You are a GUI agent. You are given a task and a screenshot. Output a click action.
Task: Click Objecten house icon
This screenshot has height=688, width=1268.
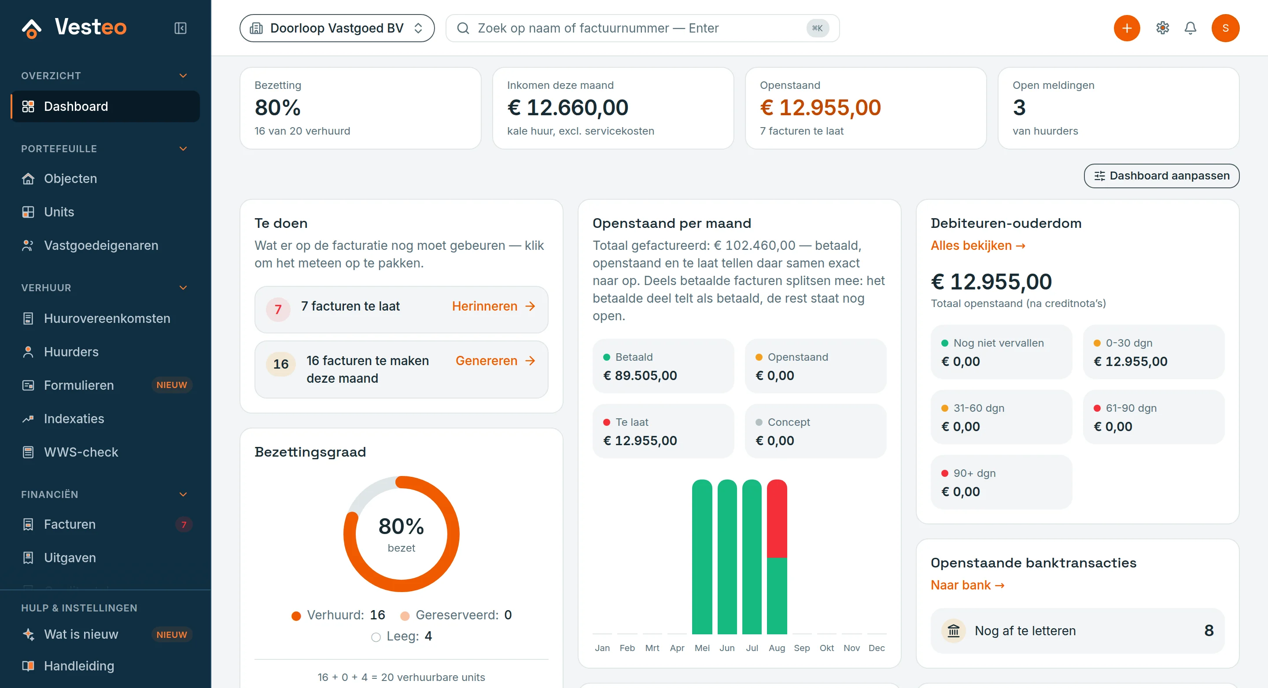point(28,179)
